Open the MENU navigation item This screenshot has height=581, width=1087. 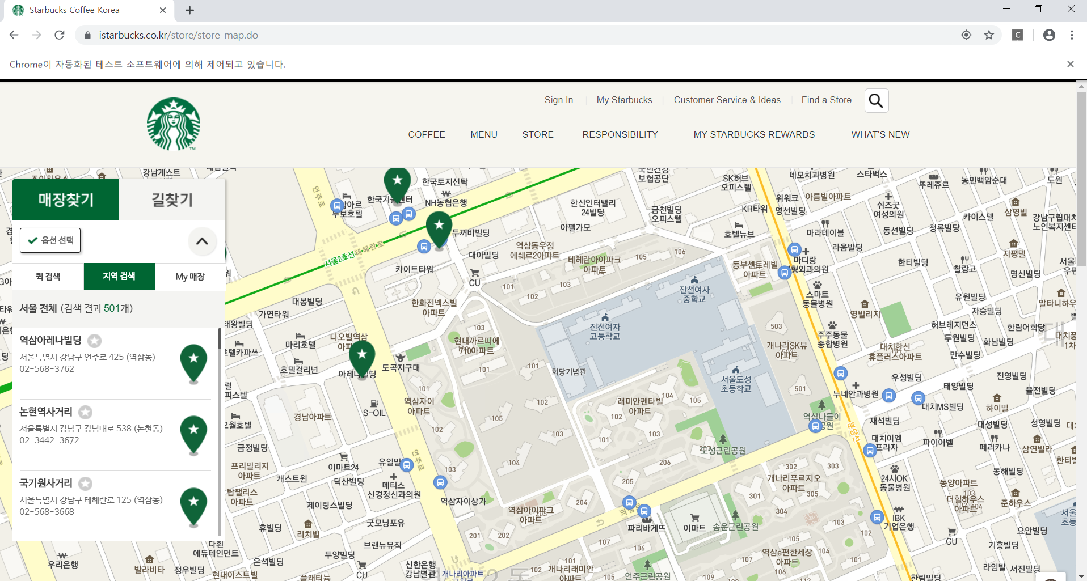(484, 134)
